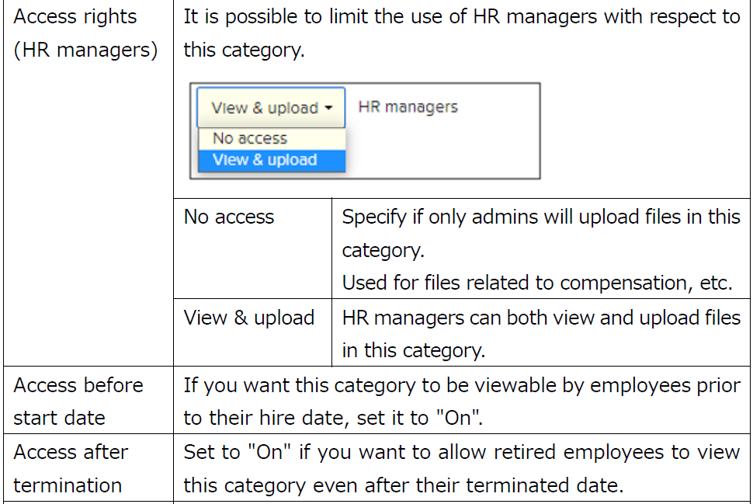Click 'this category even after their terminated date' line
The width and height of the screenshot is (753, 504).
[x=404, y=485]
